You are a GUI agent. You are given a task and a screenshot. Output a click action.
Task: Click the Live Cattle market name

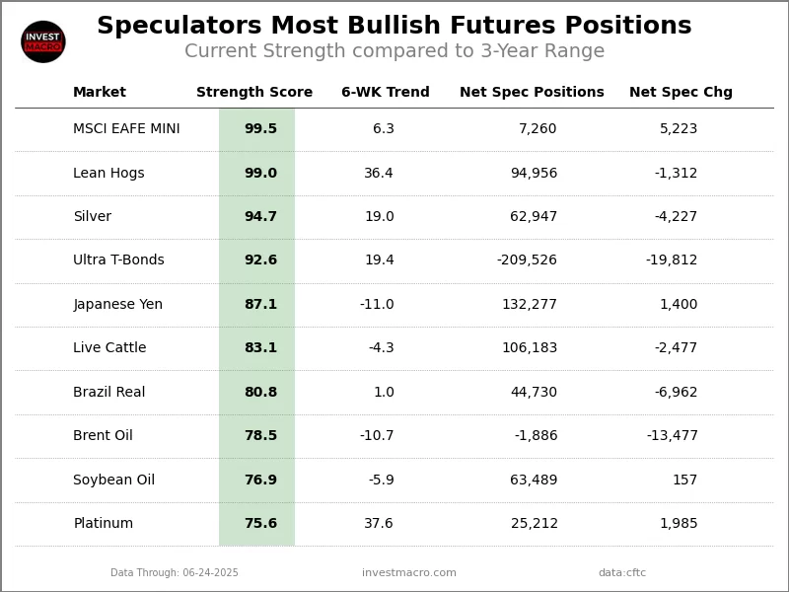[109, 348]
